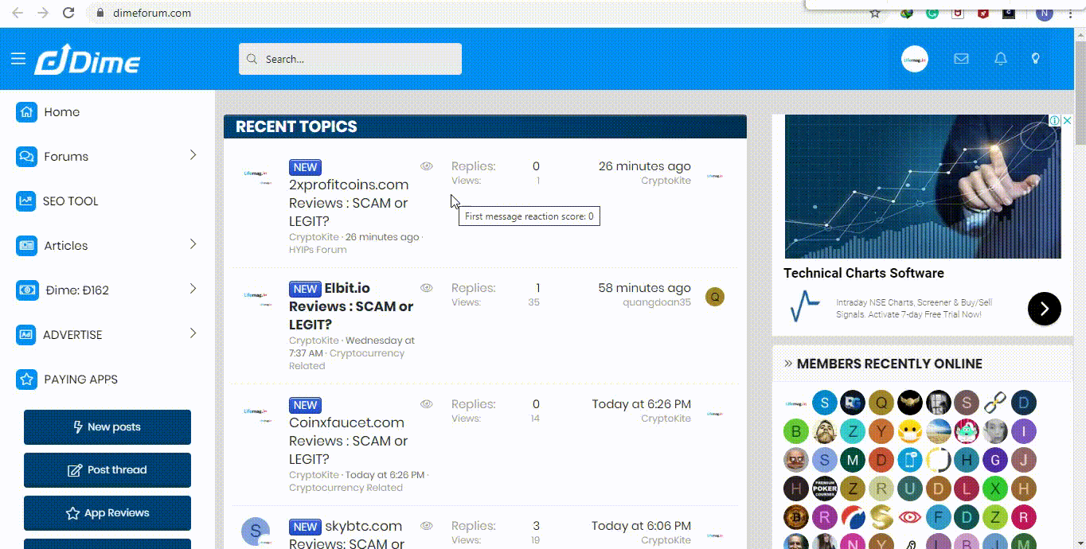This screenshot has width=1086, height=549.
Task: Click the lightbulb style icon
Action: pos(1035,59)
